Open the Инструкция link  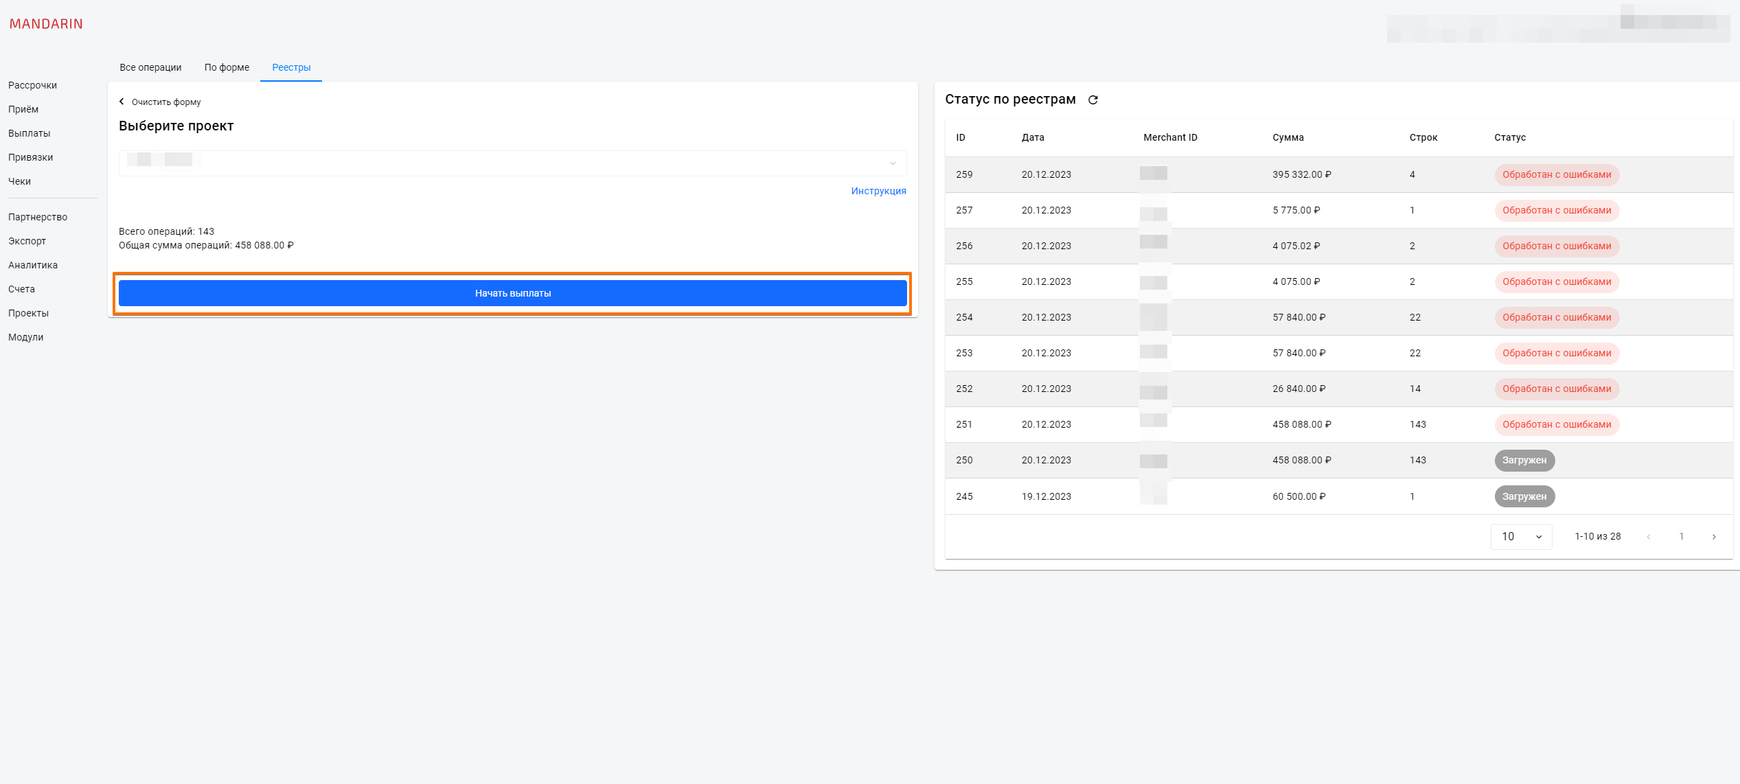pyautogui.click(x=878, y=191)
